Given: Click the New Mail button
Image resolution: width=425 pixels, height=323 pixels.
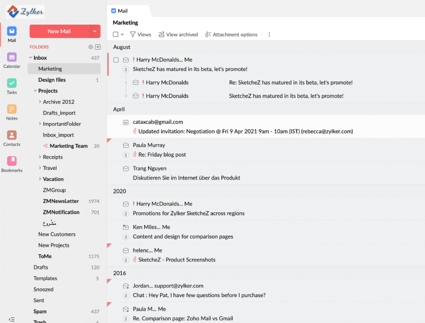Looking at the screenshot, I should (59, 31).
